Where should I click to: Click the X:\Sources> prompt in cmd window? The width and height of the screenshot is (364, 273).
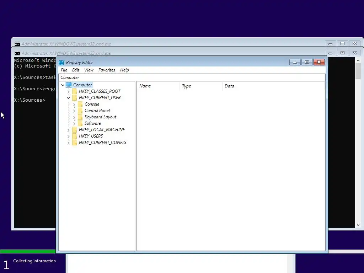coord(30,100)
